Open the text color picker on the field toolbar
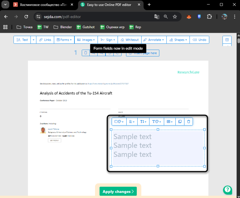 pos(157,122)
